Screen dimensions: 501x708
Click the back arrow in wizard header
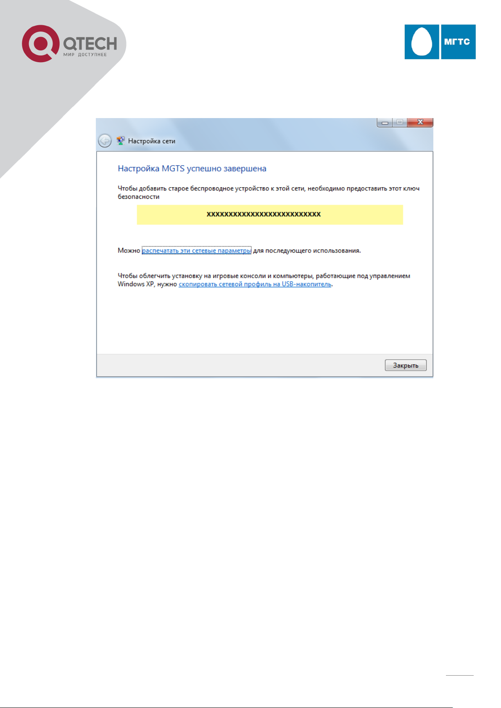(105, 141)
